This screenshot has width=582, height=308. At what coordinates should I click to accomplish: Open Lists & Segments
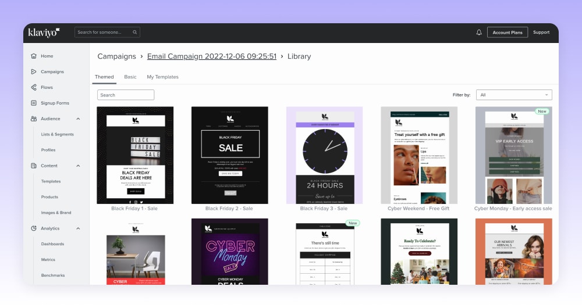coord(57,134)
